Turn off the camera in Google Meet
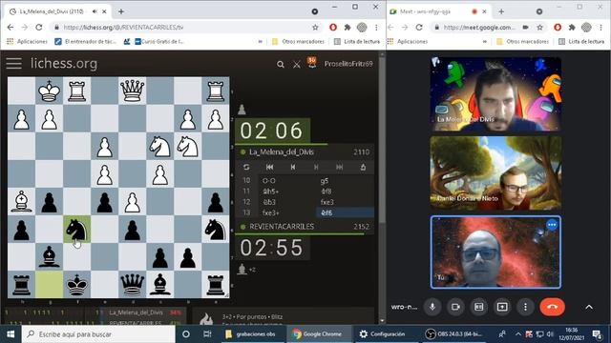Screen dimensions: 611x343 (x=455, y=307)
